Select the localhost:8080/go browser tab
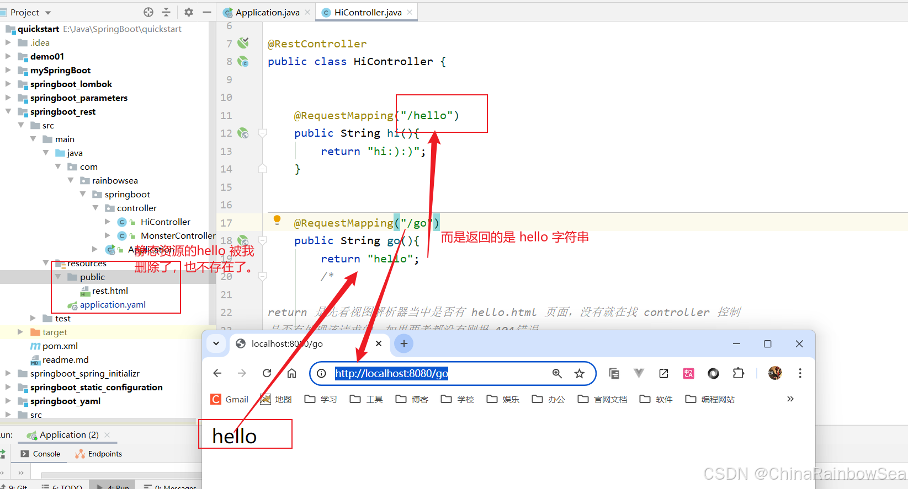 tap(309, 343)
